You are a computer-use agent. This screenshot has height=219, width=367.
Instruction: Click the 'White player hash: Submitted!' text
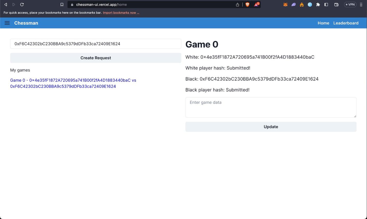tap(218, 68)
